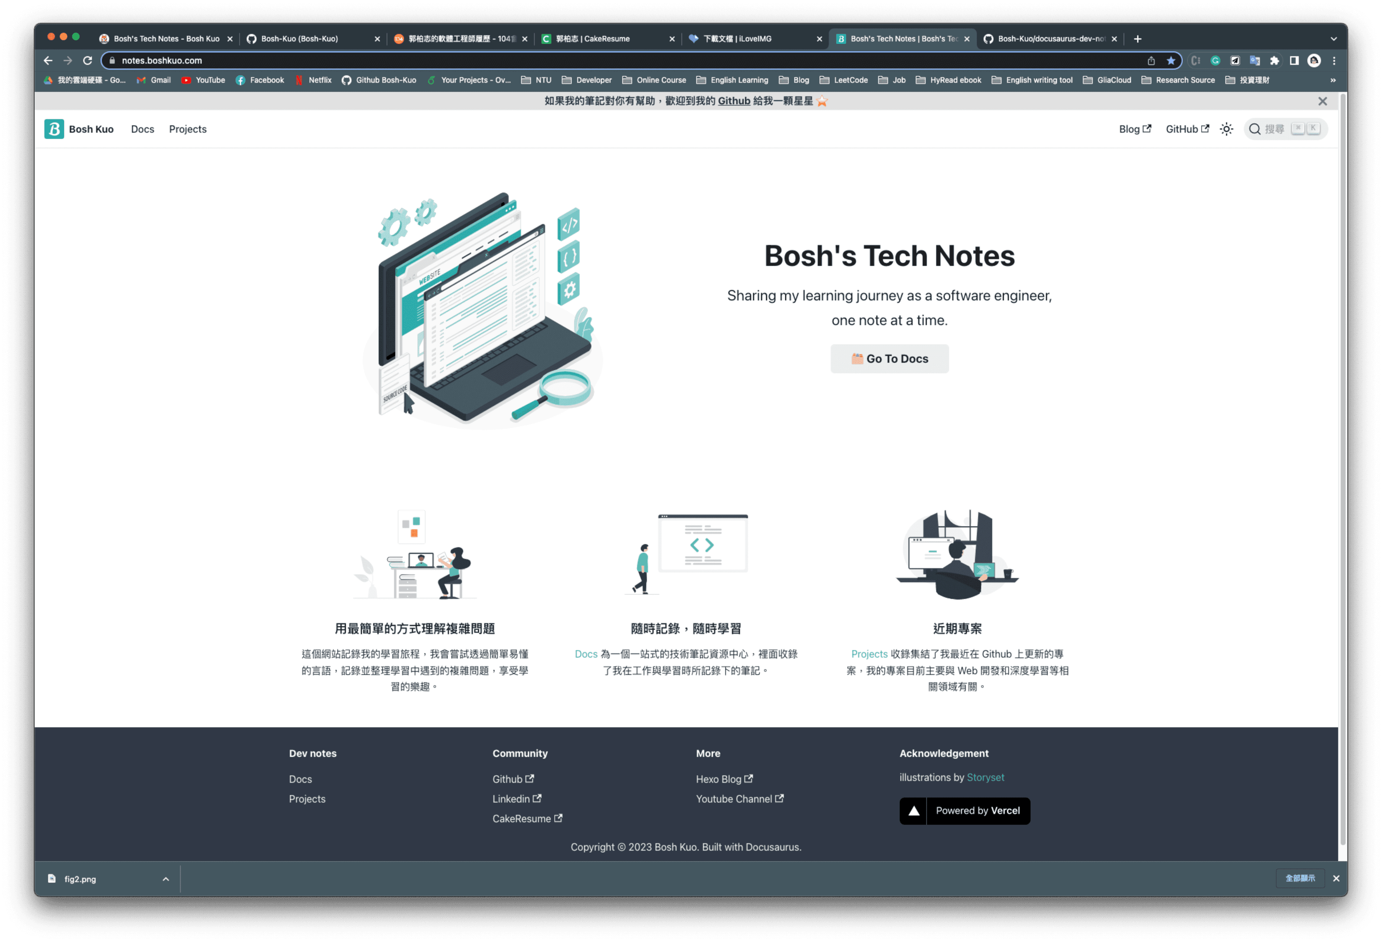Expand fig2.png download options chevron
Image resolution: width=1382 pixels, height=942 pixels.
tap(166, 879)
